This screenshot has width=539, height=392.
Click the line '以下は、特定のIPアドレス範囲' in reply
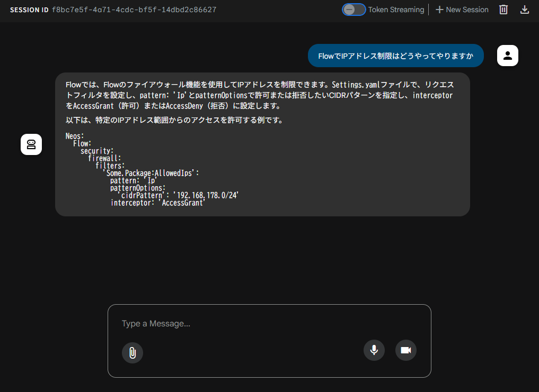click(x=174, y=120)
